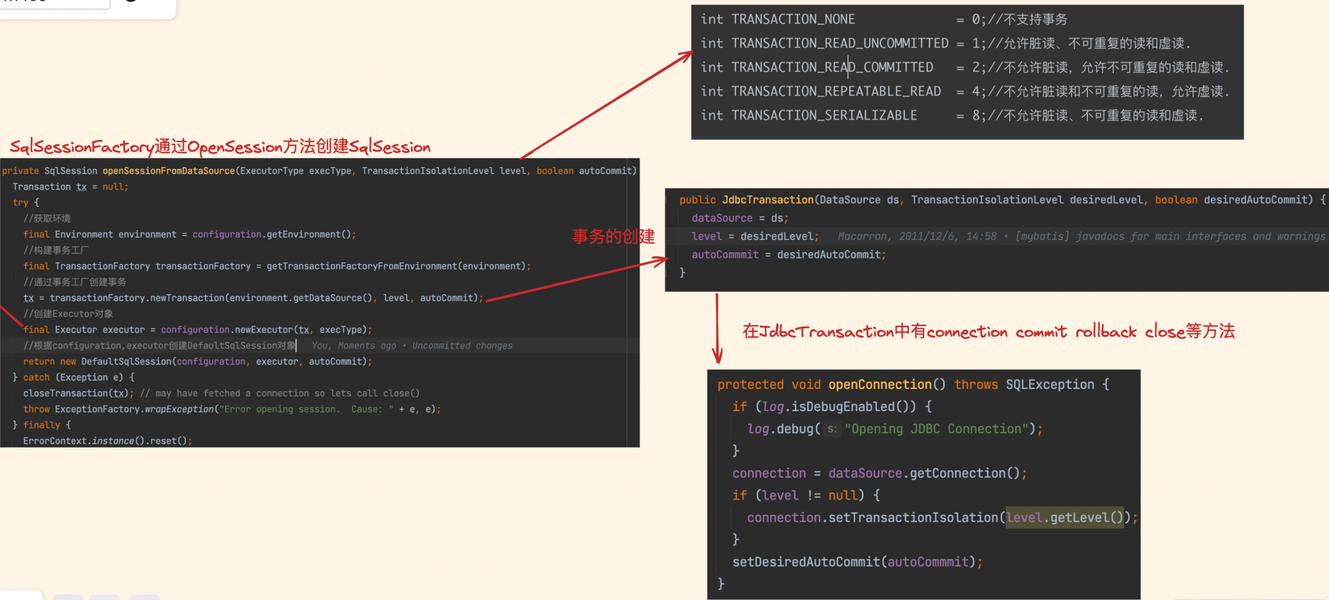This screenshot has width=1329, height=600.
Task: Click the string "Opening JDBC Connection"
Action: pos(937,429)
